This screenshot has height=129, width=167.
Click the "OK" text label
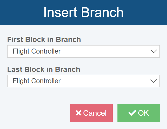pos(144,113)
